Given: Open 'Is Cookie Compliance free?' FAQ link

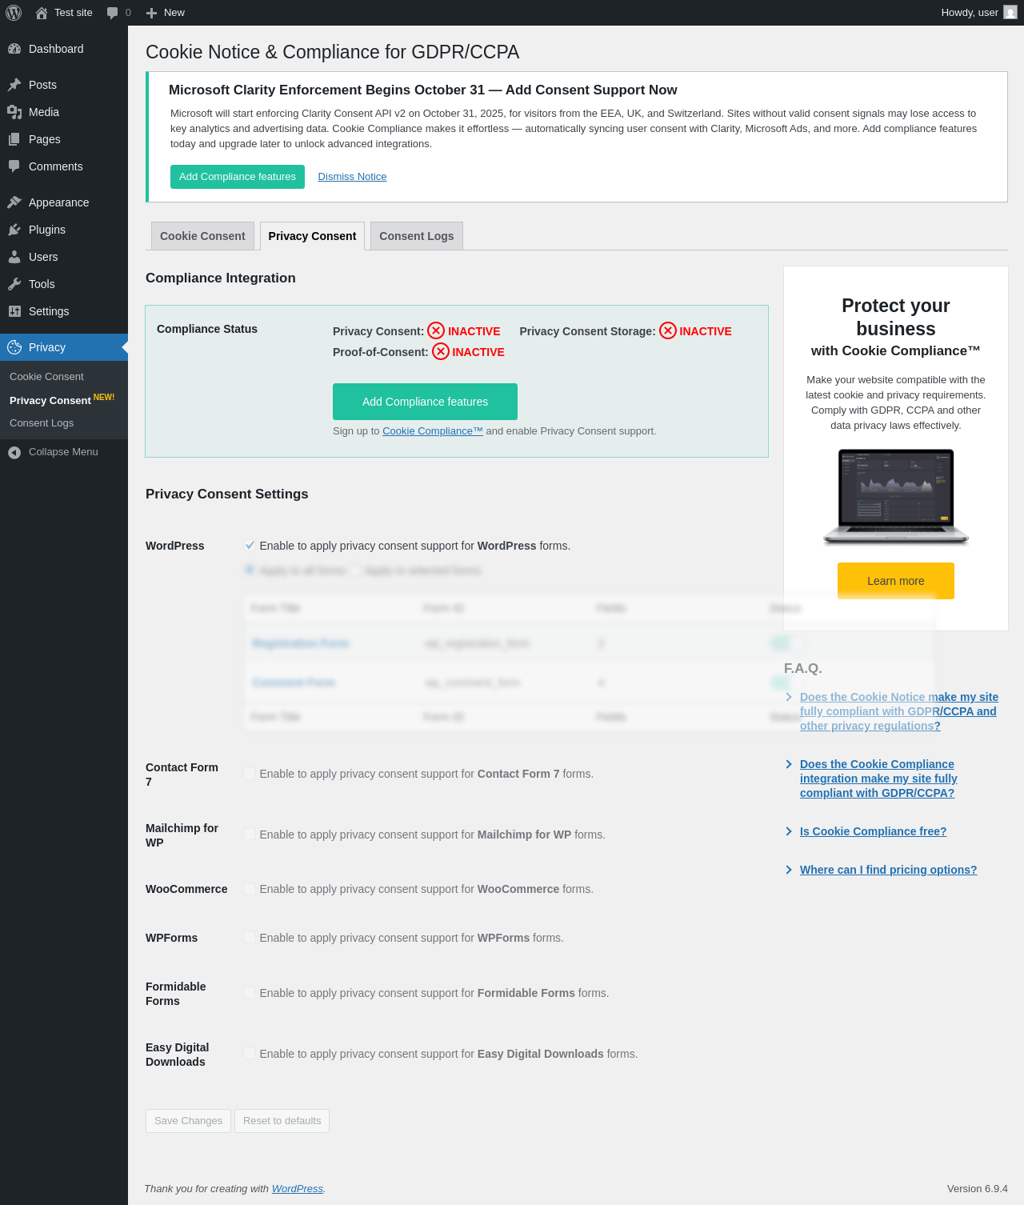Looking at the screenshot, I should click(x=874, y=831).
